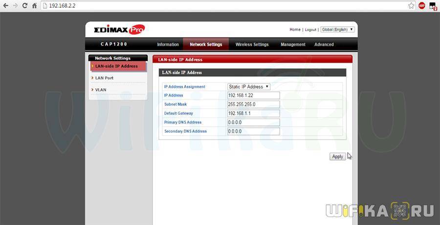Click the IP Address field 192.168.1.22
Viewport: 440px width, 225px height.
(254, 96)
